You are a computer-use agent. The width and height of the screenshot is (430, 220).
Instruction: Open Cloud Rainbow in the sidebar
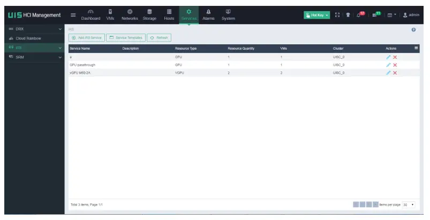pos(28,38)
